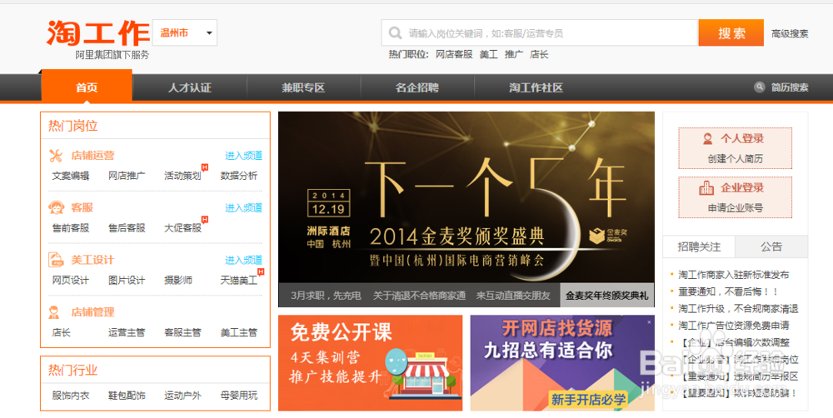Open notice 淘工作升级,不合规商家清退
This screenshot has width=833, height=418.
(x=738, y=309)
